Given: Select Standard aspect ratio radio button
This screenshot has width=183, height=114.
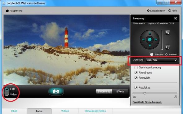Looking at the screenshot, I should point(152,55).
